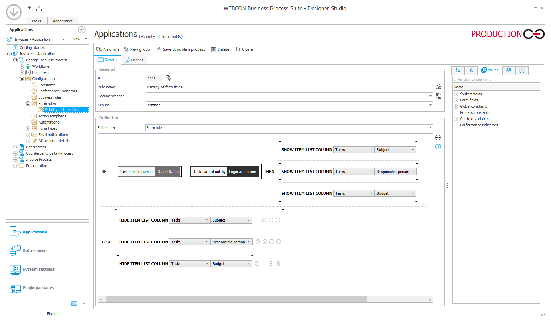Remove the HIDE Responsible person row
Screen dimensions: 551x323
(278, 242)
